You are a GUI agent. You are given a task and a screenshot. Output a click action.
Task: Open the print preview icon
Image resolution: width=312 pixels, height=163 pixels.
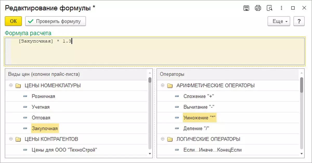269,8
